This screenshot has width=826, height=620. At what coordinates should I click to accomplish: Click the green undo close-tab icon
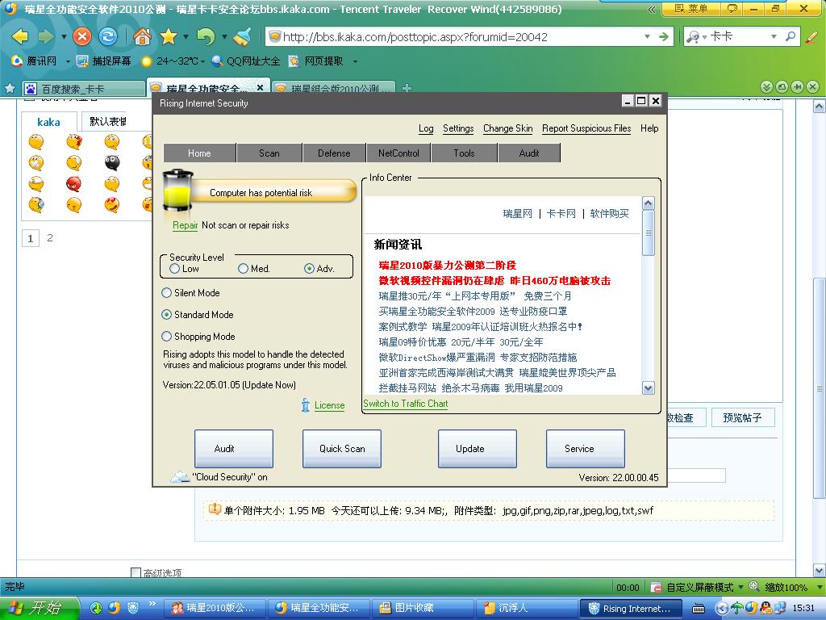[x=206, y=37]
